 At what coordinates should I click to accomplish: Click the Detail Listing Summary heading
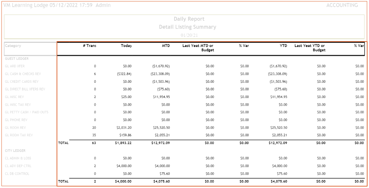187,27
